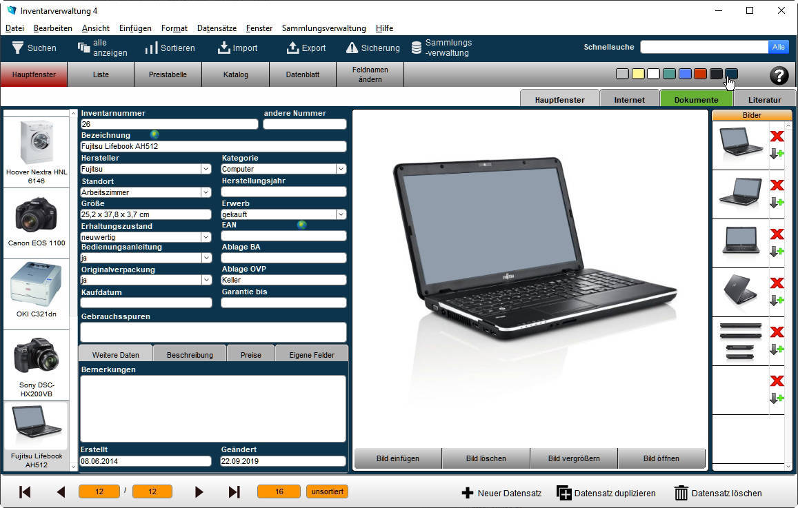Image resolution: width=798 pixels, height=508 pixels.
Task: Click the Bild einfügen button
Action: tap(398, 458)
